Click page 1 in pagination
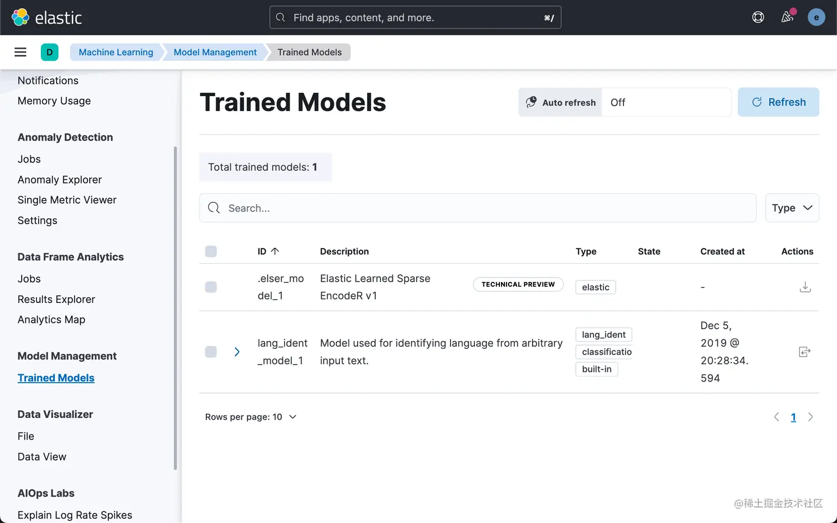837x523 pixels. [x=793, y=417]
